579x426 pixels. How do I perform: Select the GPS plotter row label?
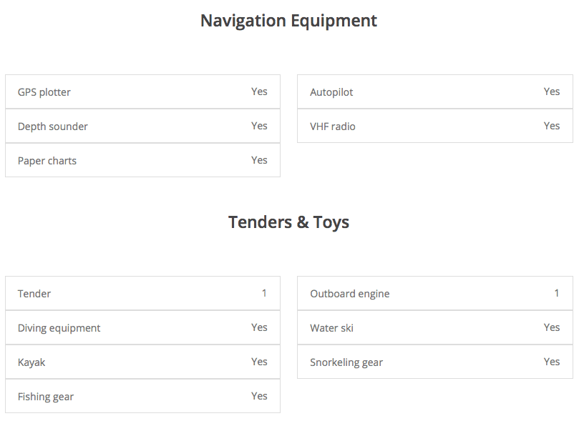pyautogui.click(x=44, y=92)
